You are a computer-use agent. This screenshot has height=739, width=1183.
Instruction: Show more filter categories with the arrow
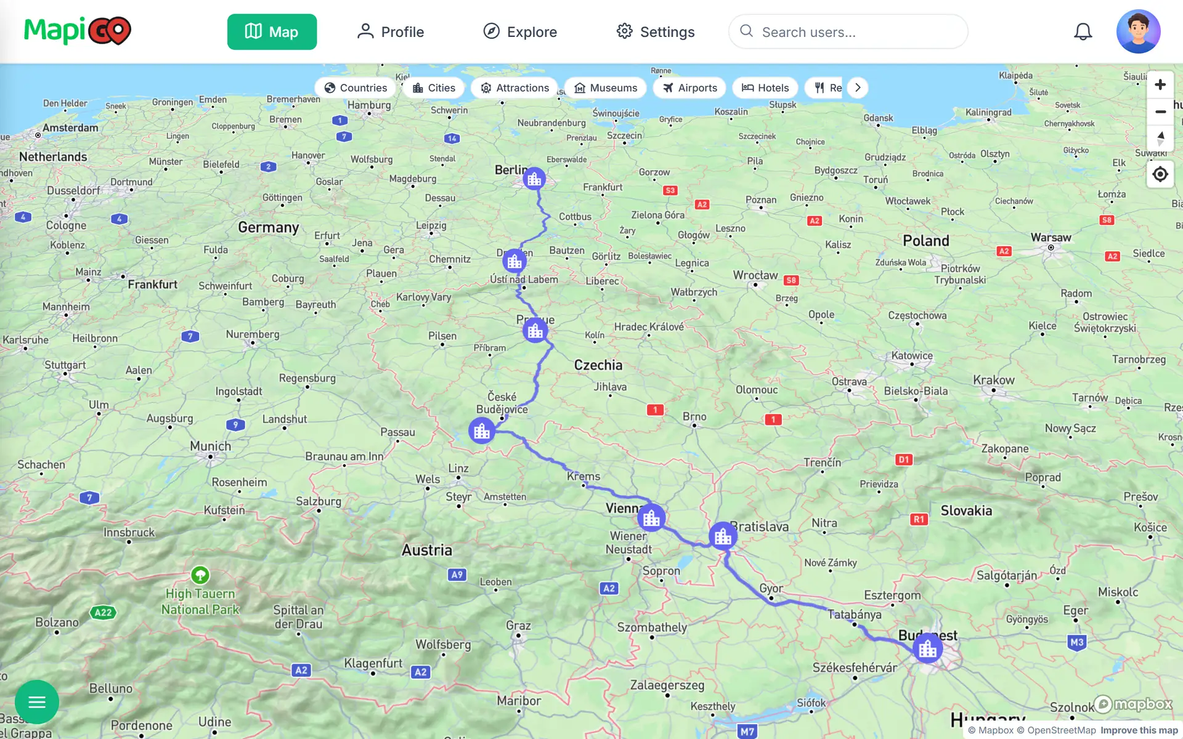click(858, 87)
